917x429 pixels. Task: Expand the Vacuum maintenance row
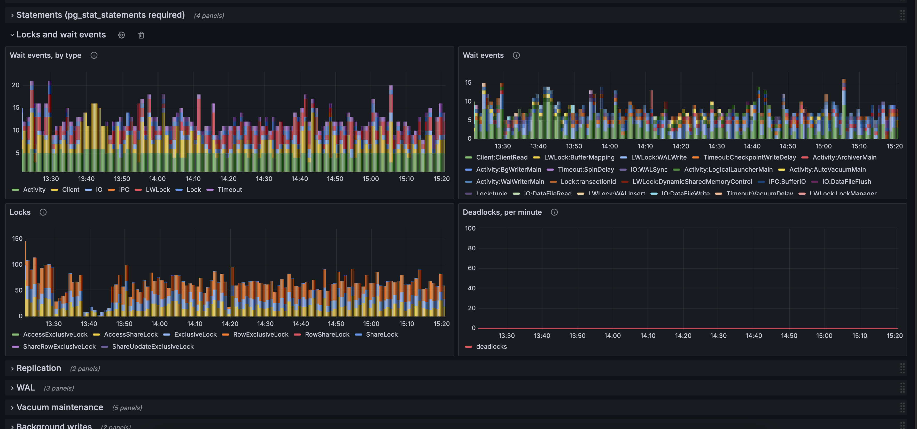[60, 407]
